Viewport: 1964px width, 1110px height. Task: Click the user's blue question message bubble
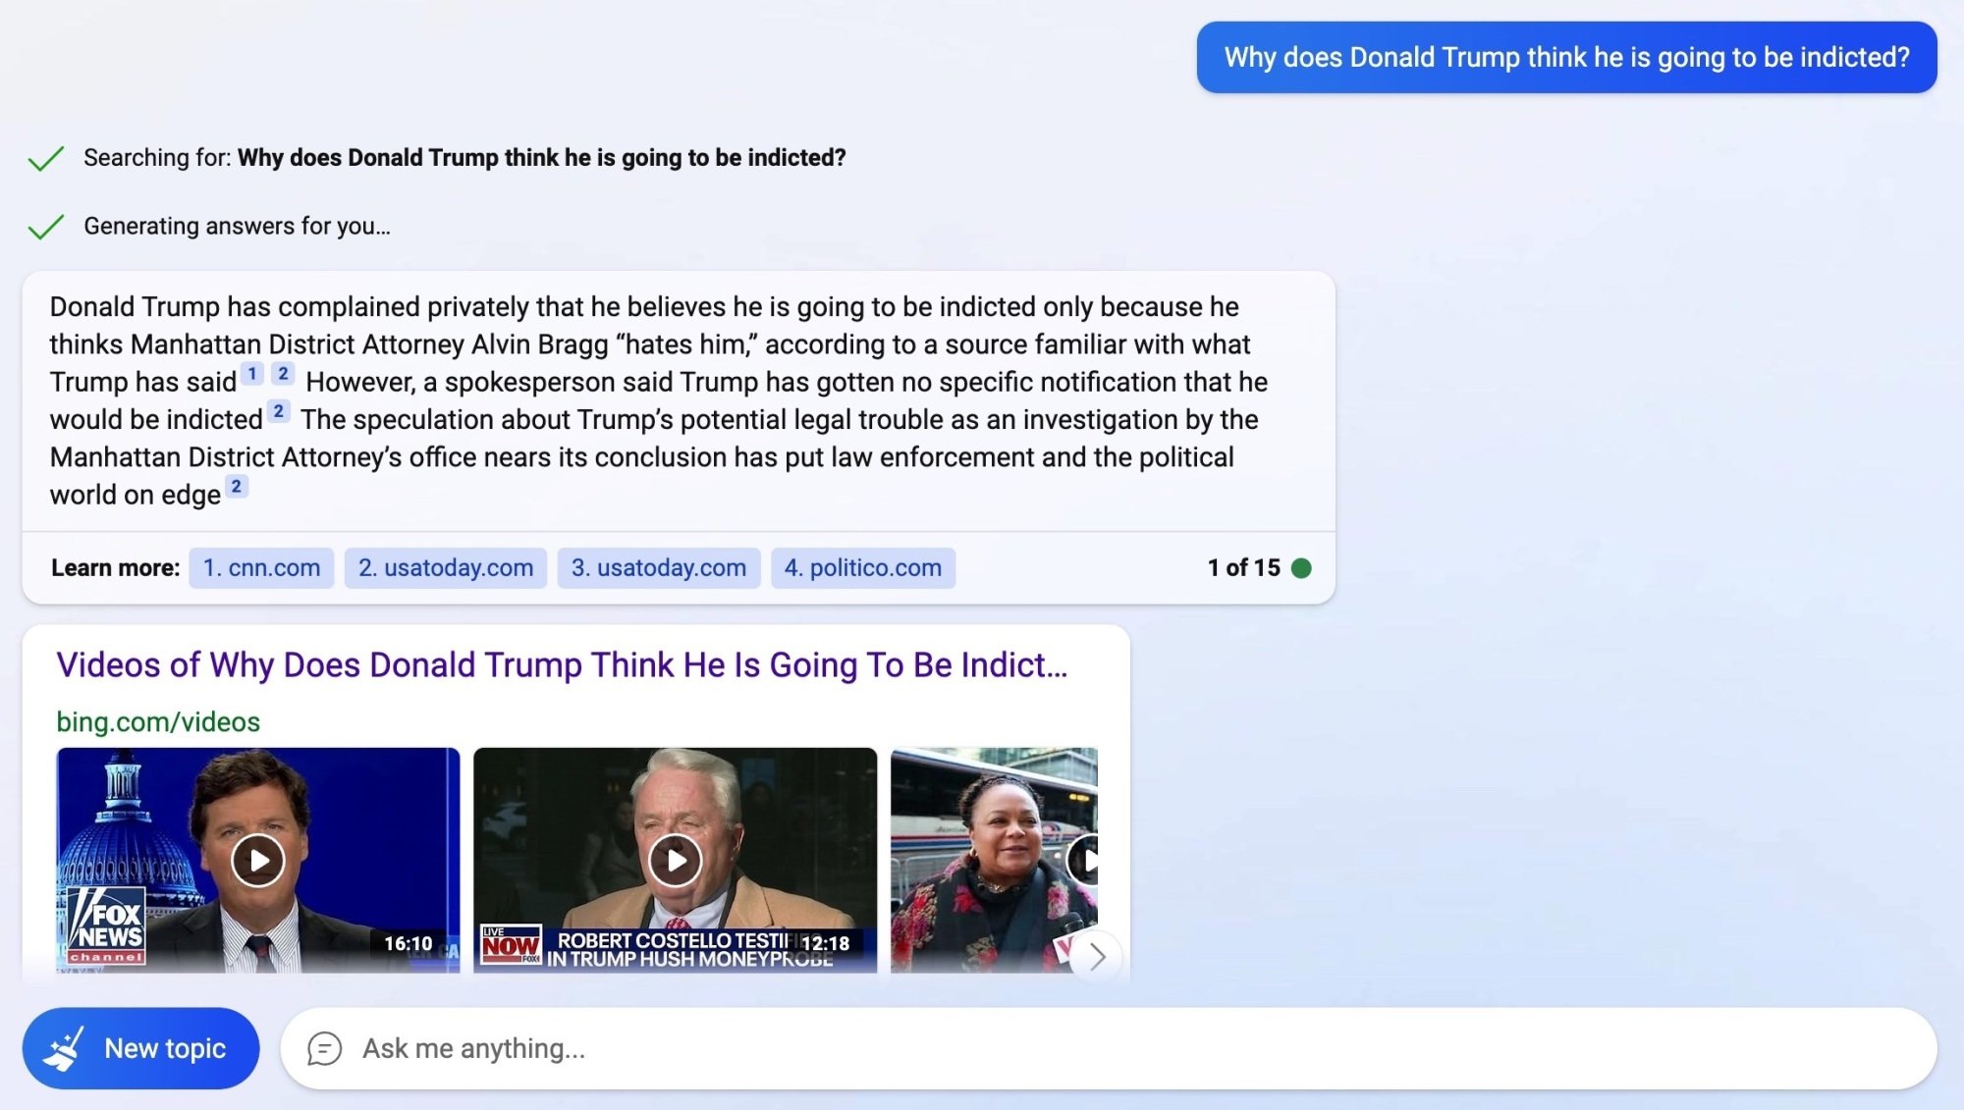pyautogui.click(x=1566, y=57)
